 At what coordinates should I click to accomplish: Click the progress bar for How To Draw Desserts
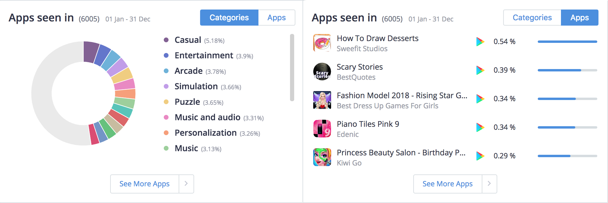[568, 42]
